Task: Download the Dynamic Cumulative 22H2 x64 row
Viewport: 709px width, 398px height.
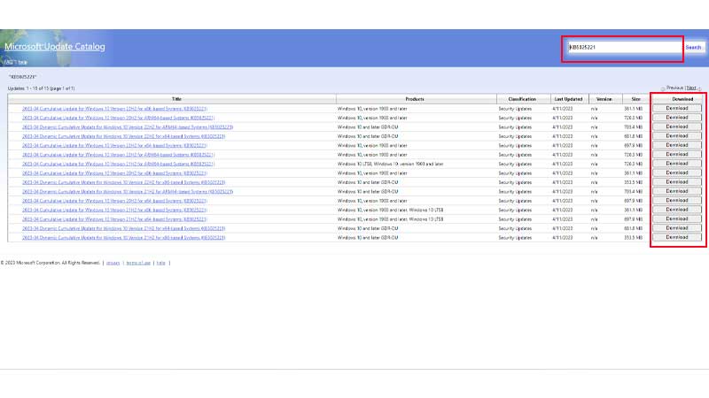Action: [677, 136]
